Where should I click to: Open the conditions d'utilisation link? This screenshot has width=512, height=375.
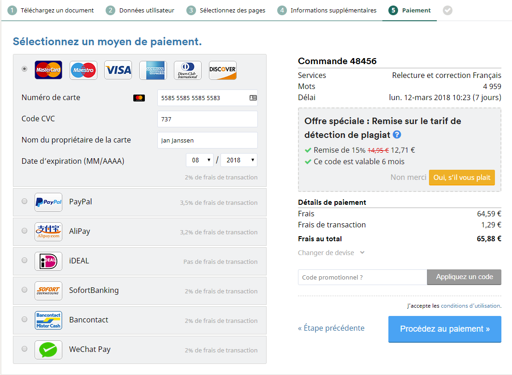coord(470,306)
